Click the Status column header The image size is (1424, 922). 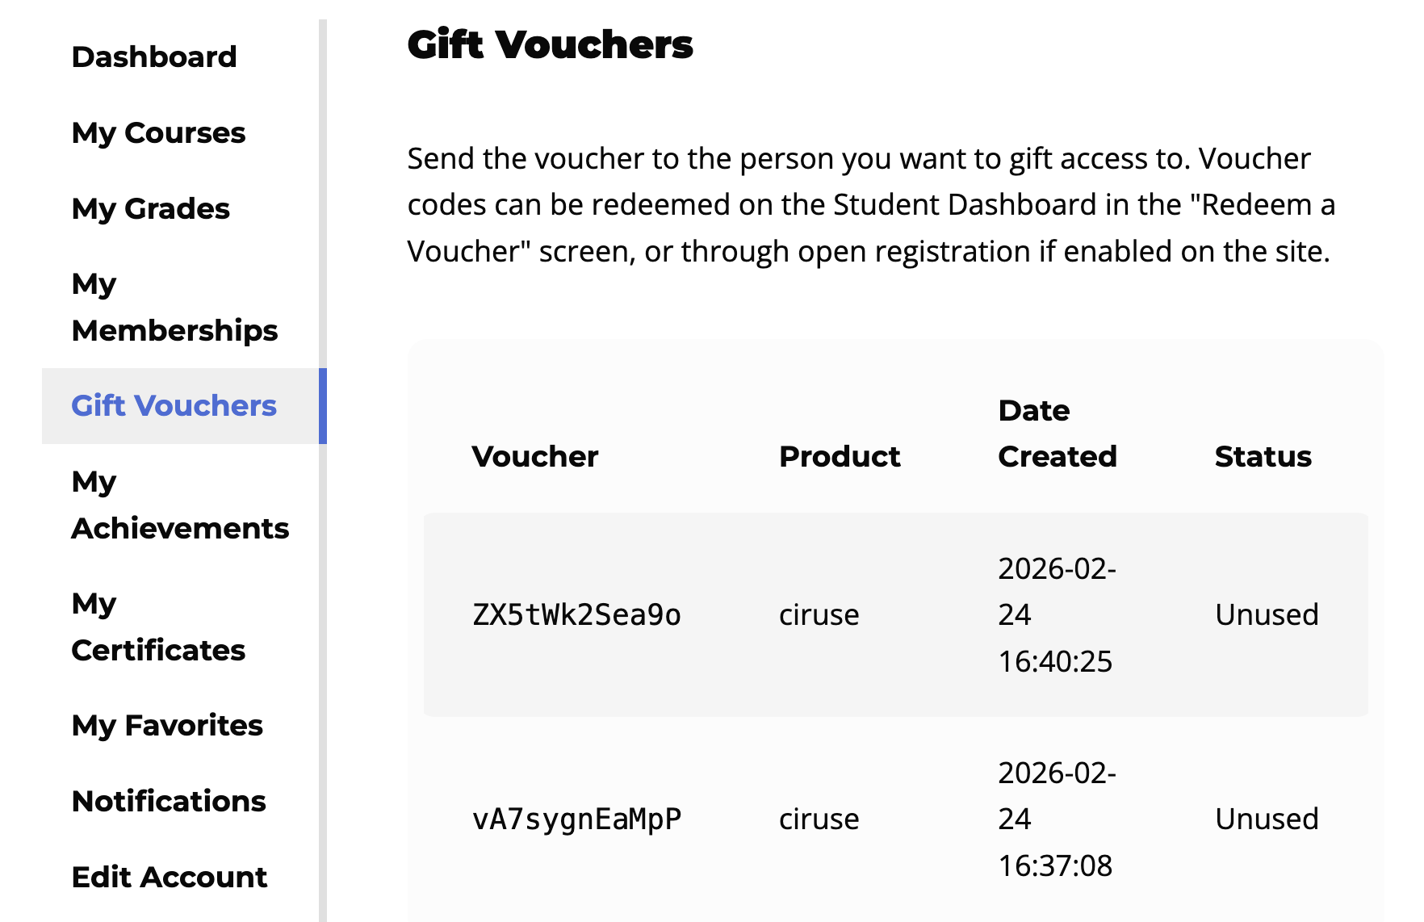[x=1263, y=457]
